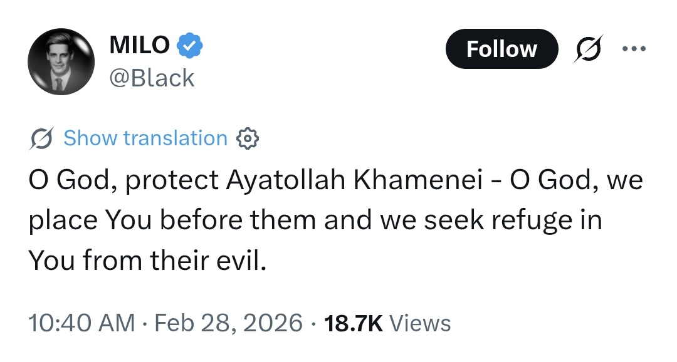The height and width of the screenshot is (362, 677).
Task: Click the Grok icon beside the Follow button
Action: click(589, 48)
